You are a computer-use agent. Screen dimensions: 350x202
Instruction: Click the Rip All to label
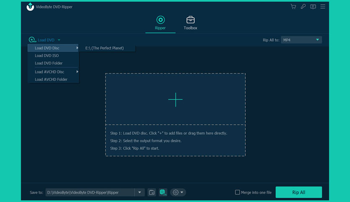[x=271, y=40]
